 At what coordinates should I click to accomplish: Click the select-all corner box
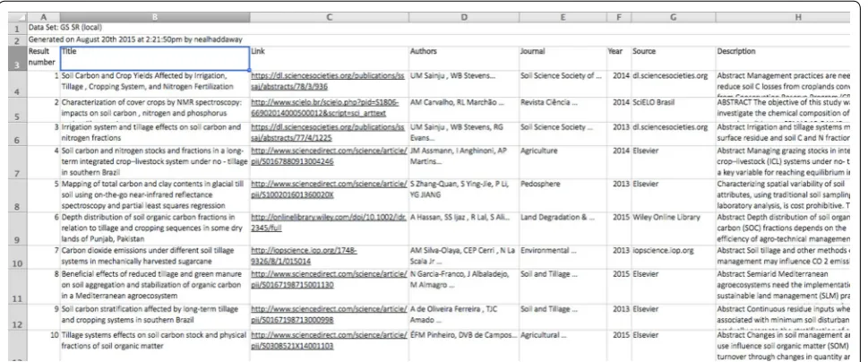[17, 17]
